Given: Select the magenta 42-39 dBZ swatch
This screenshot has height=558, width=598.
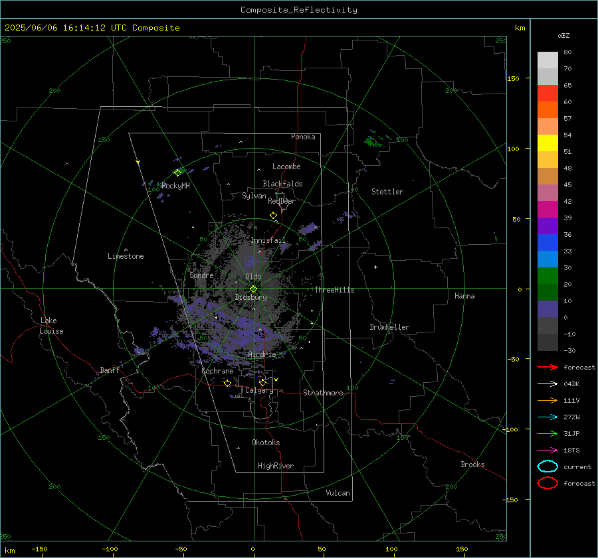Looking at the screenshot, I should point(548,210).
